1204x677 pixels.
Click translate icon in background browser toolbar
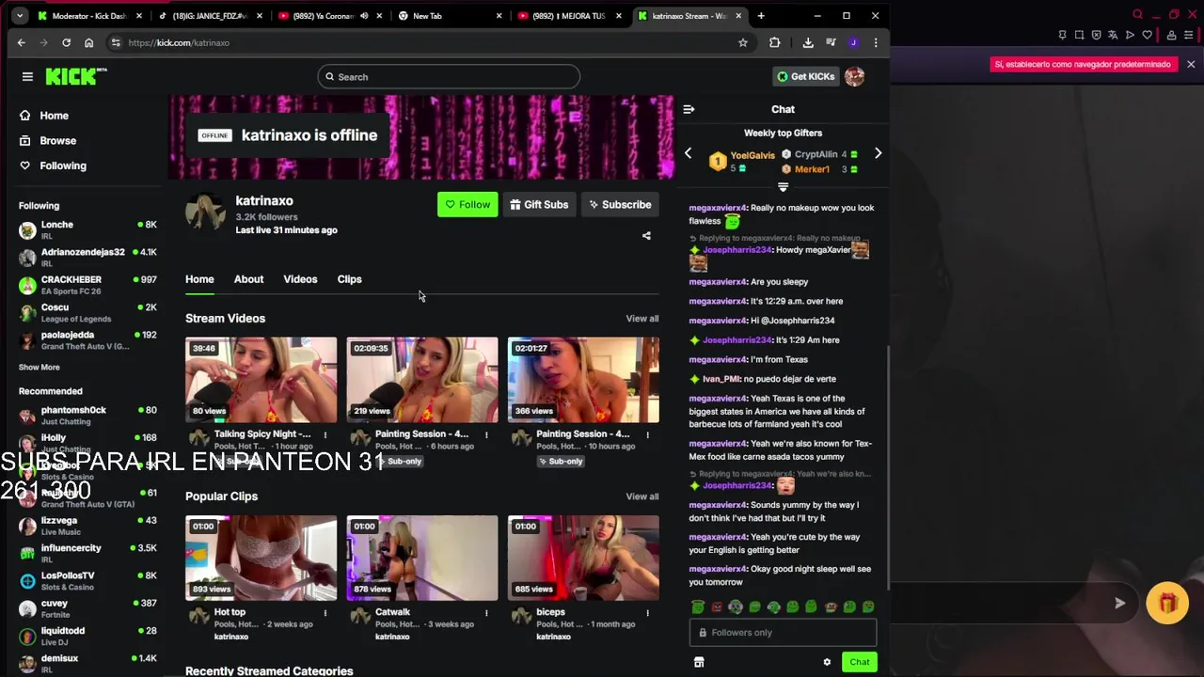(1114, 35)
